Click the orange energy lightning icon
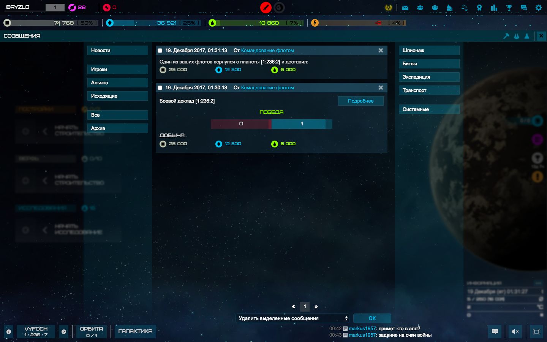This screenshot has height=342, width=547. (315, 23)
